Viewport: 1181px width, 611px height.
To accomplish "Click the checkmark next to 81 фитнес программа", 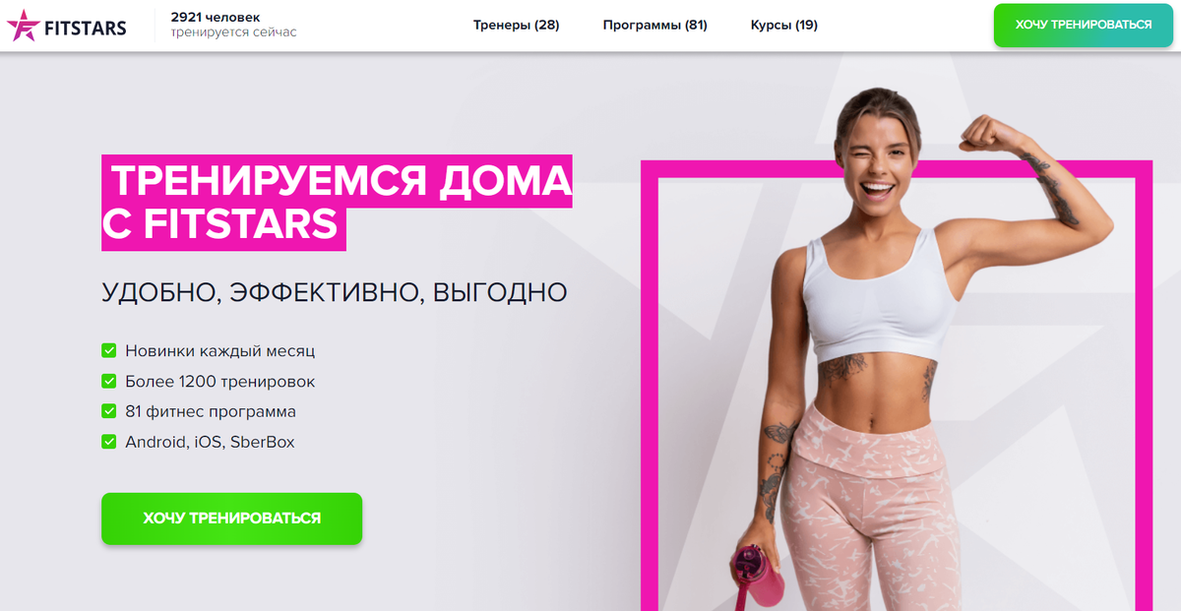I will [109, 411].
